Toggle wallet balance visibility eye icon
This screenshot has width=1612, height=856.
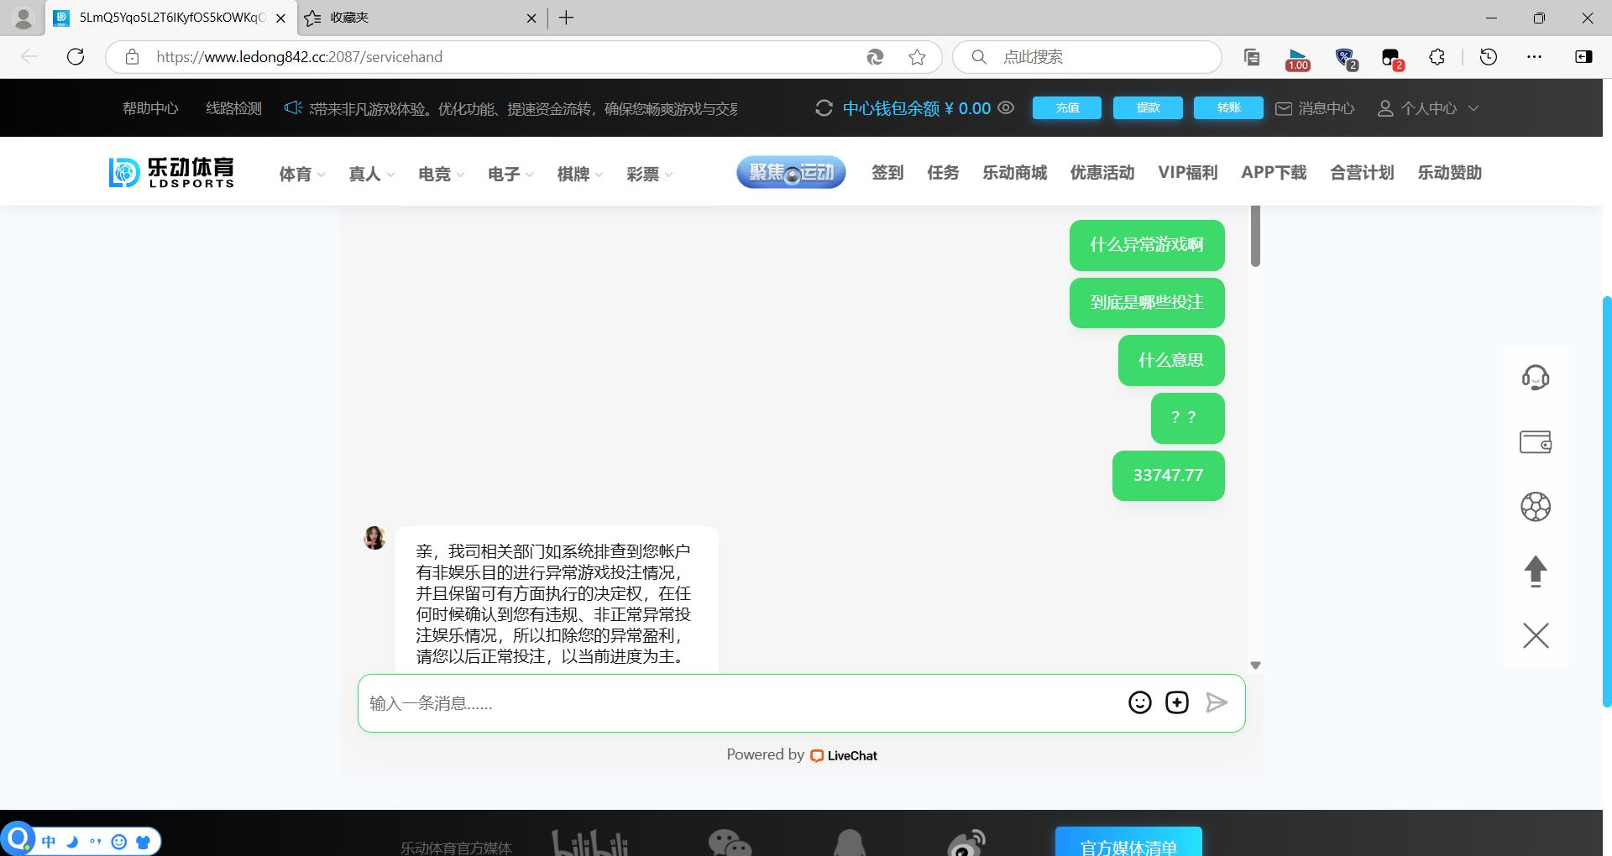click(x=1006, y=107)
